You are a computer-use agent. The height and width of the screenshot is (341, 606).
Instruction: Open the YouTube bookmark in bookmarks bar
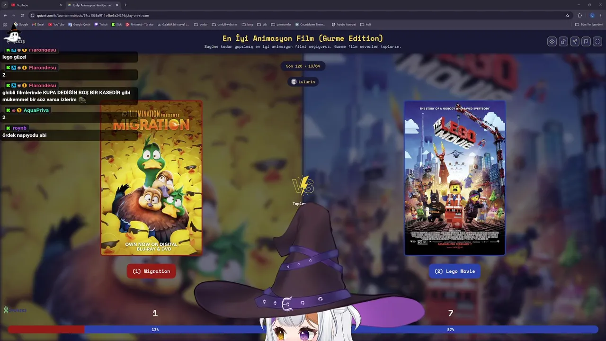56,24
